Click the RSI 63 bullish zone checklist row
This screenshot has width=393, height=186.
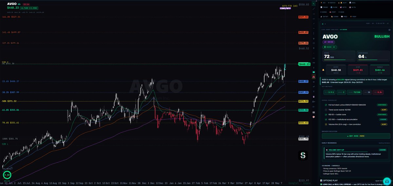356,115
